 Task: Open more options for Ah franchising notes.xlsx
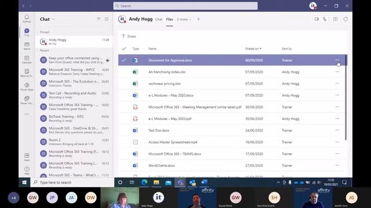(x=337, y=72)
